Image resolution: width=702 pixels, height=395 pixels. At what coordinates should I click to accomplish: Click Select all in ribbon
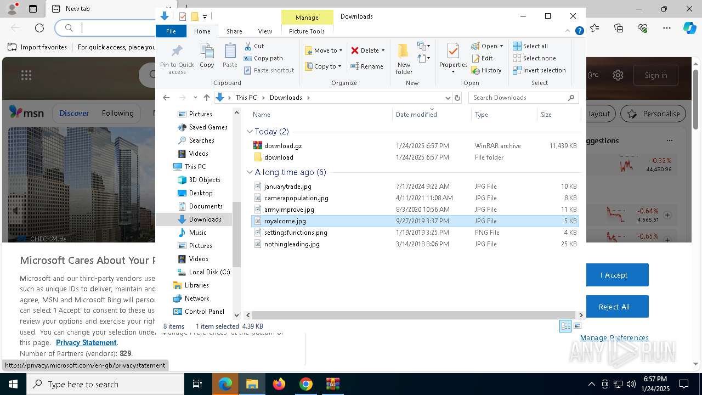[x=530, y=46]
